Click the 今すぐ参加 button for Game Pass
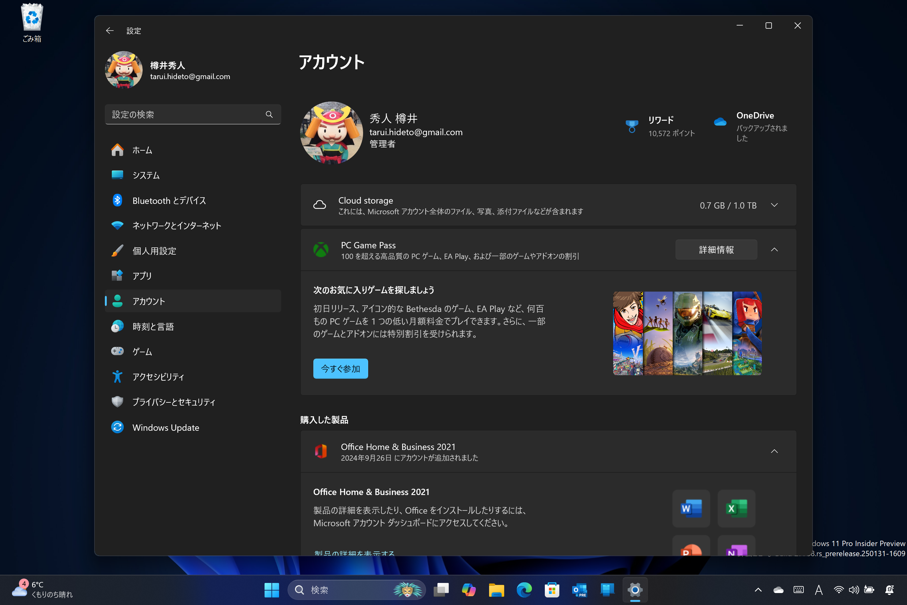 point(340,368)
